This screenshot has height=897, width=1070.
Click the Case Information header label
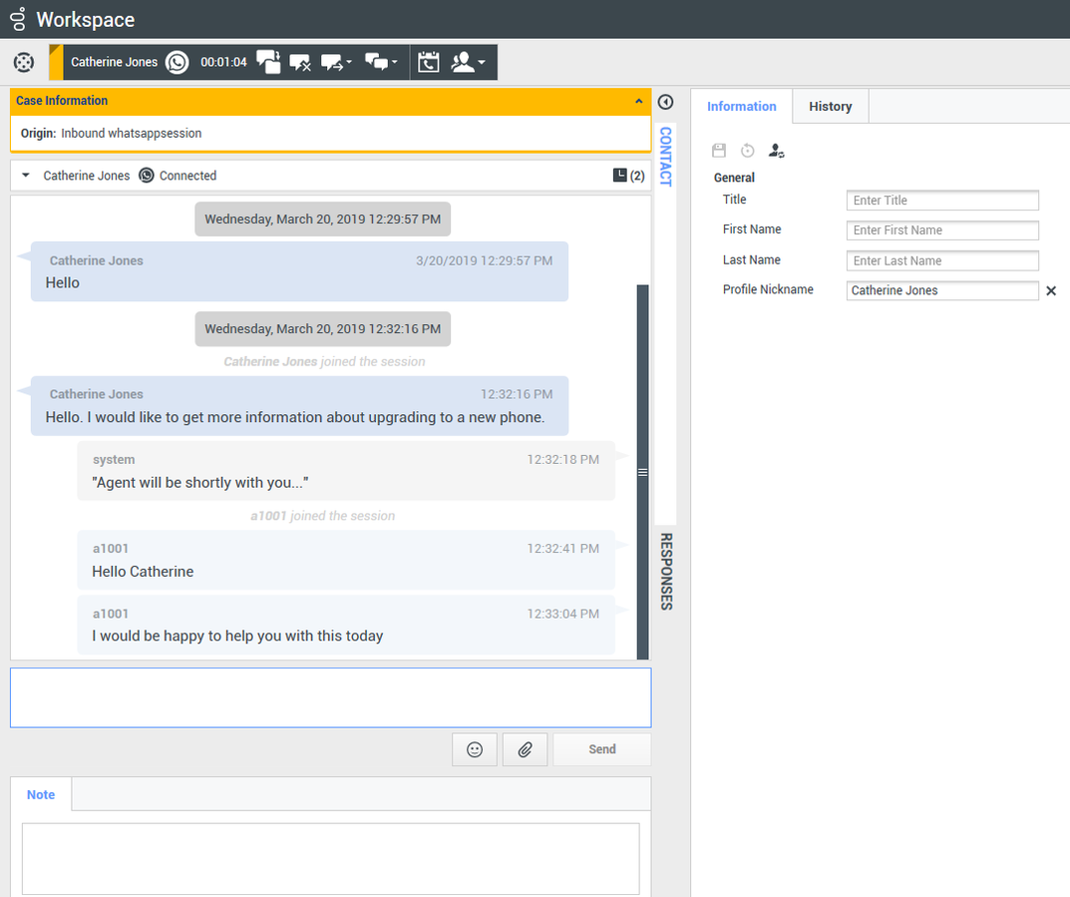pos(62,101)
